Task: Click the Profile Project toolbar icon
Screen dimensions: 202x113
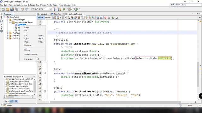Action: (76, 9)
